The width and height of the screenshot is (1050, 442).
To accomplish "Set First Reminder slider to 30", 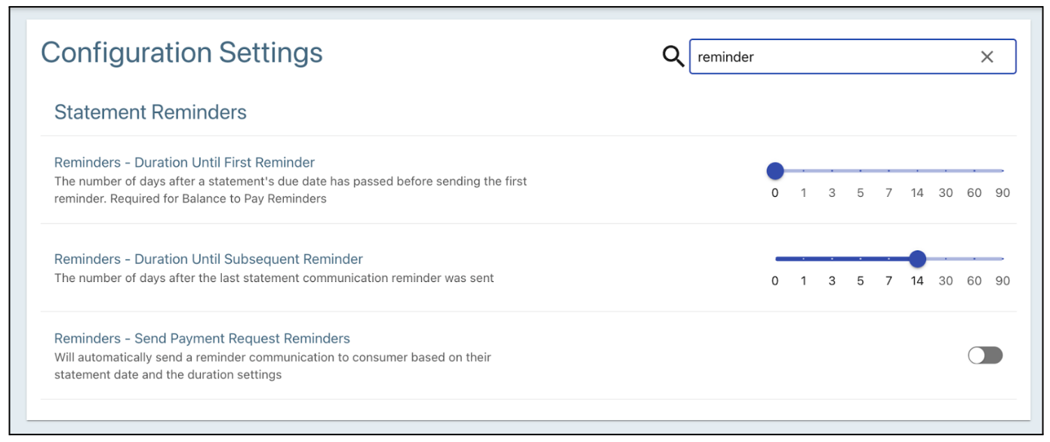I will click(x=946, y=171).
